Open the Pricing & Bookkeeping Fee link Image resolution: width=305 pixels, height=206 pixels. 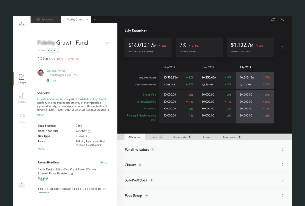[x=141, y=117]
